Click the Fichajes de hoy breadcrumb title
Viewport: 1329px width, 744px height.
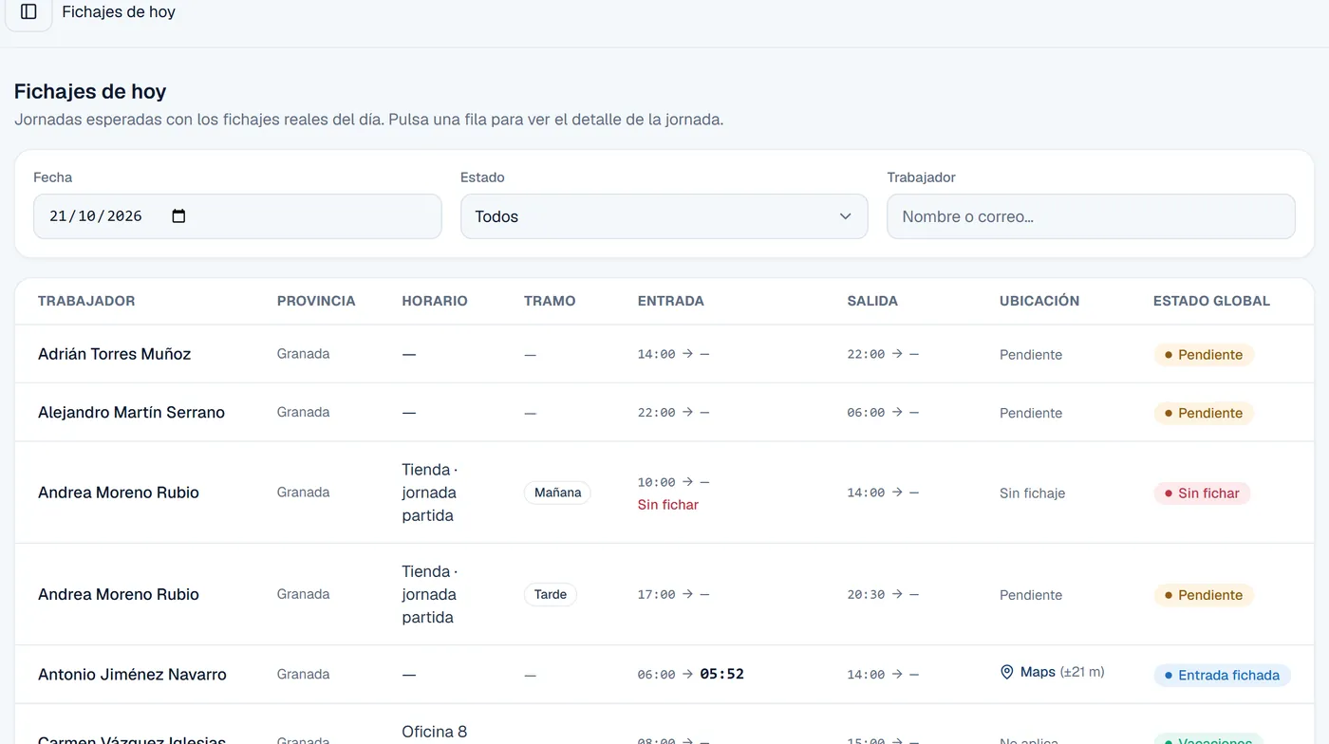point(119,12)
